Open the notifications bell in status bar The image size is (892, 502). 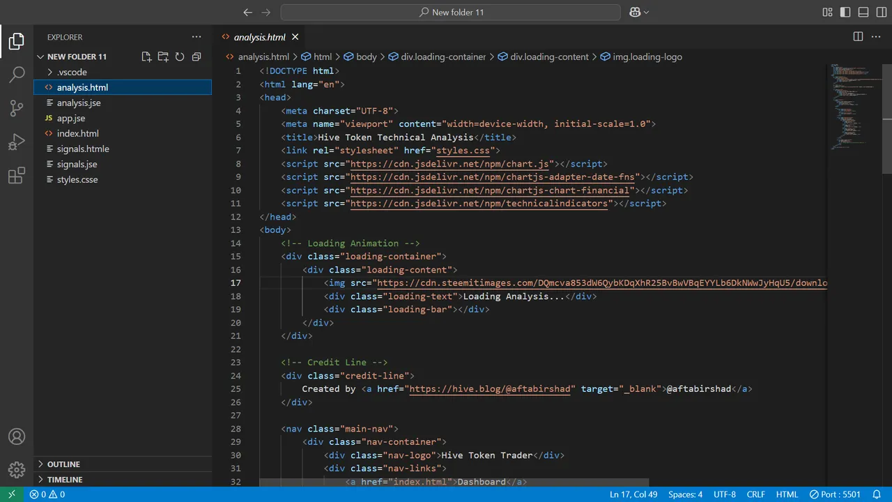[877, 494]
